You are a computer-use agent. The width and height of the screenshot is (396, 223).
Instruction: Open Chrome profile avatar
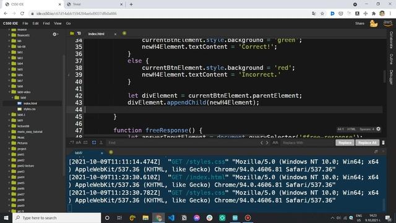382,14
